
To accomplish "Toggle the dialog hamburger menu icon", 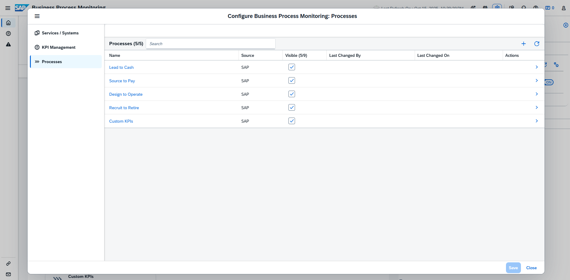I will point(37,16).
